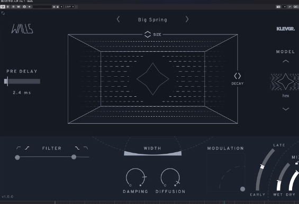Switch the A/B settings comparison icon

pos(24,7)
